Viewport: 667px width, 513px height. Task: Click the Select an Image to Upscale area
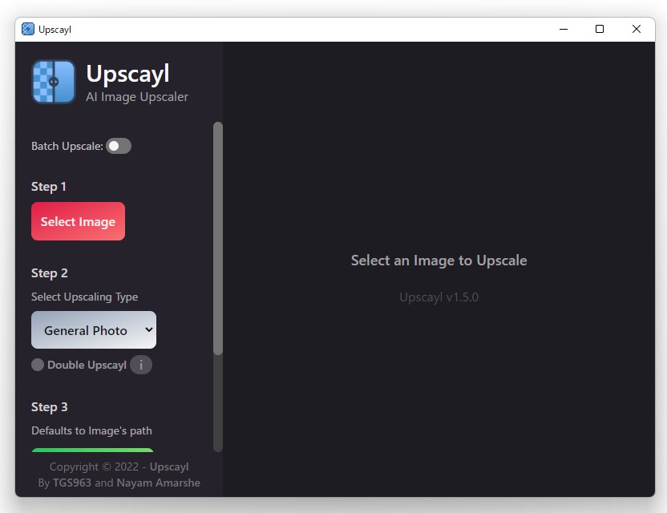439,260
